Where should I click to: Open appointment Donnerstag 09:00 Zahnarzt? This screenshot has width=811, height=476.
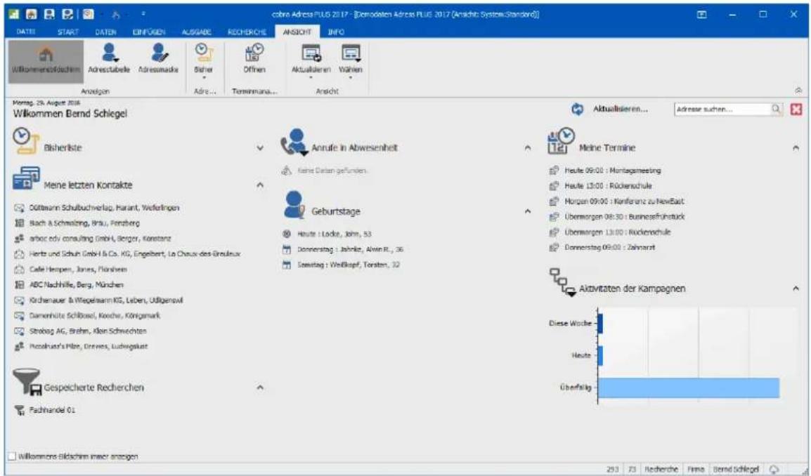tap(609, 248)
